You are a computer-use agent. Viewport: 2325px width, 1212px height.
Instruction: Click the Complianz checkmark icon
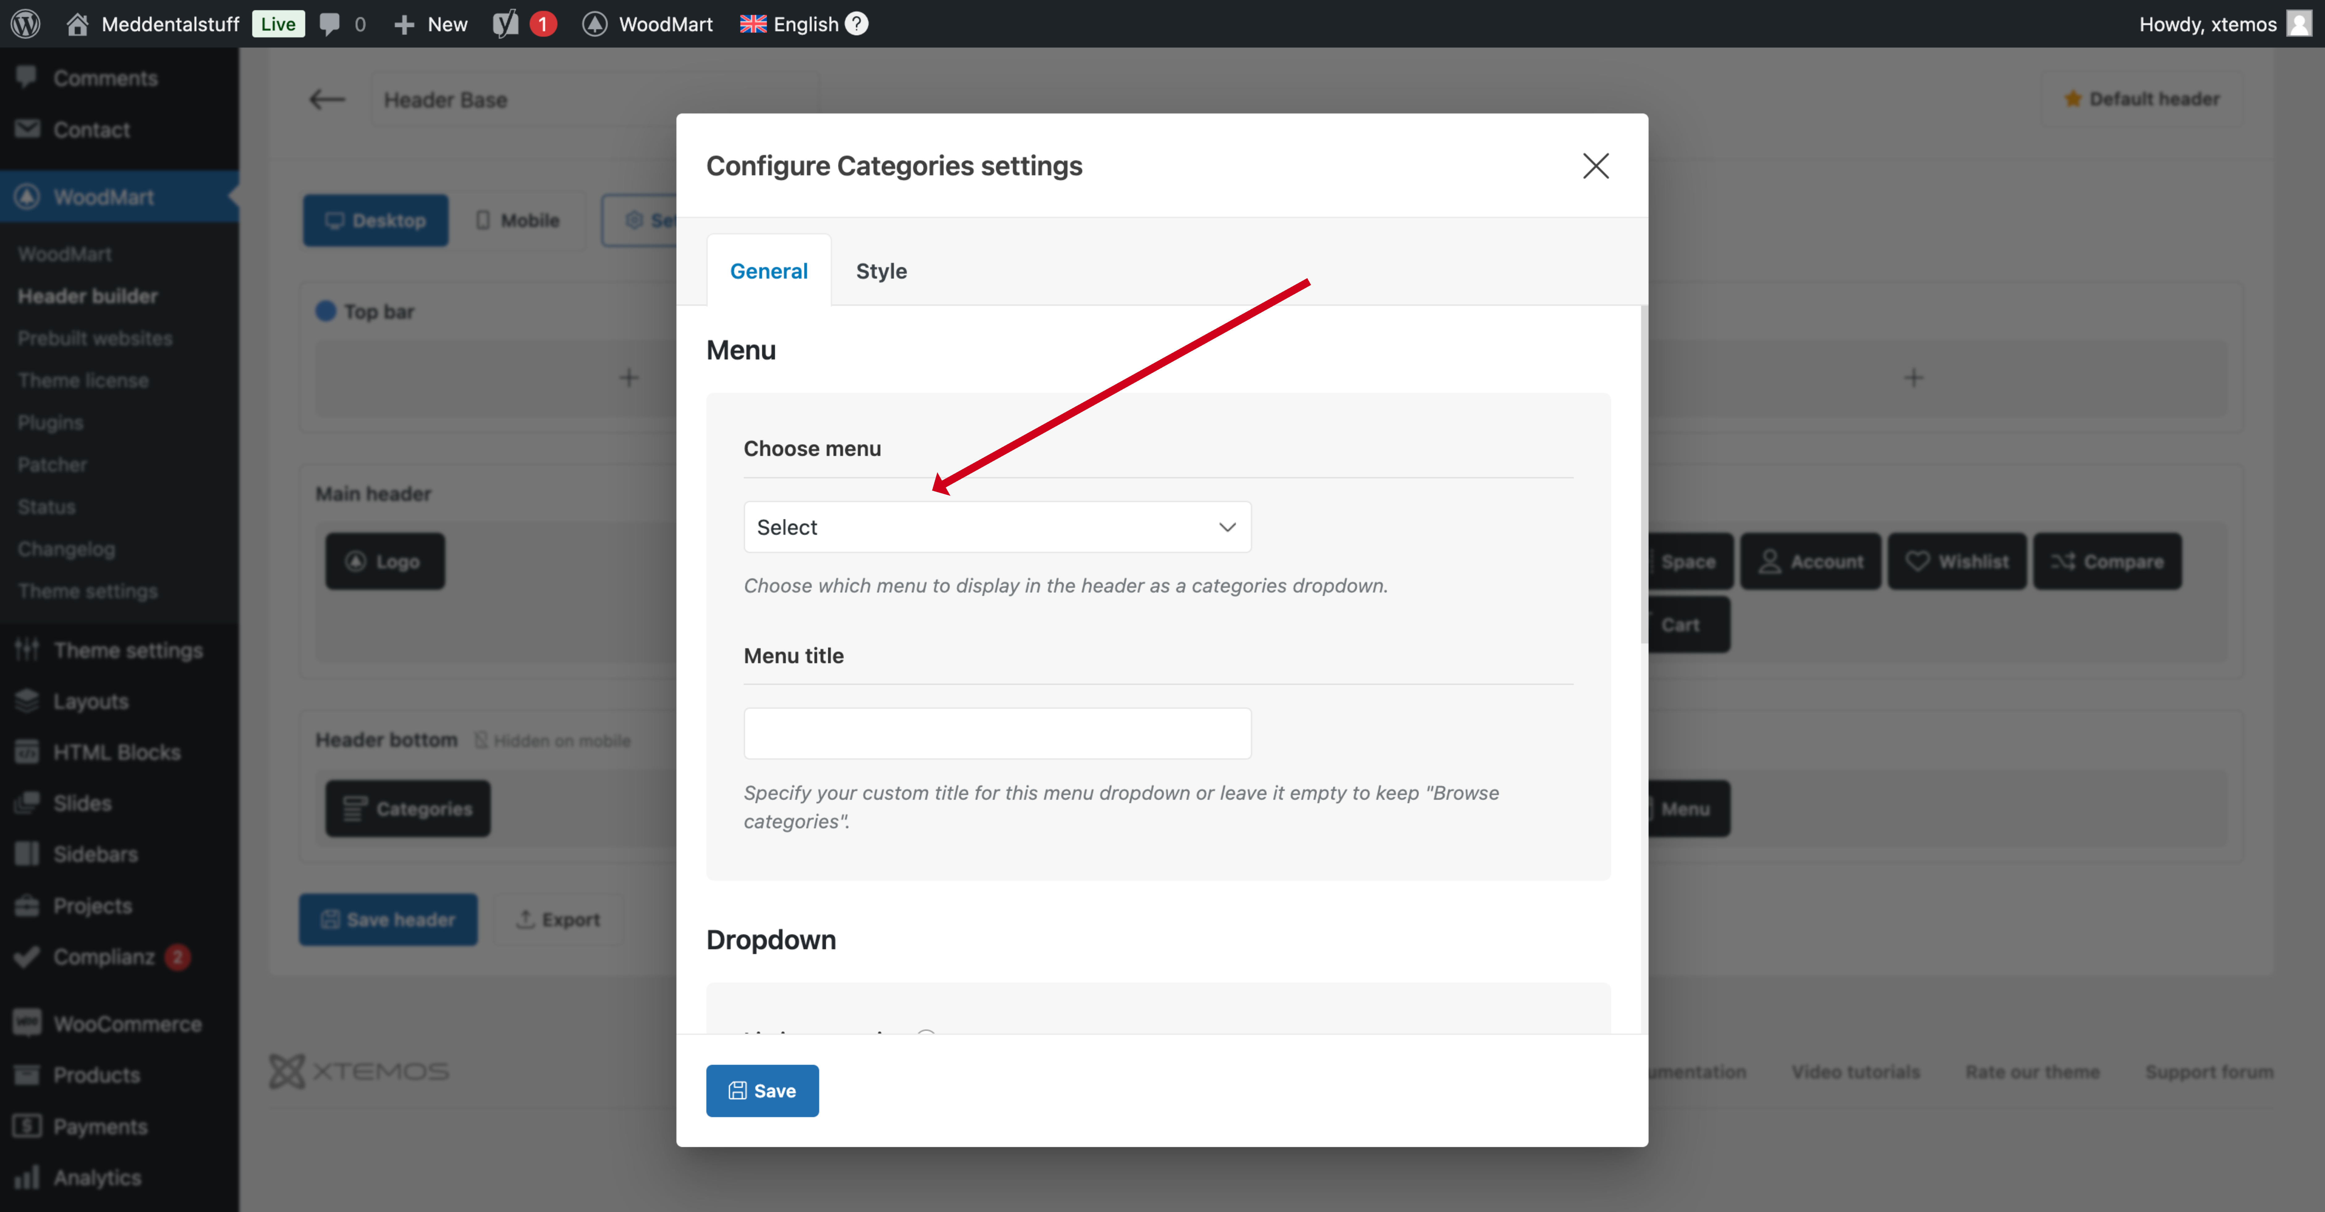(x=27, y=957)
